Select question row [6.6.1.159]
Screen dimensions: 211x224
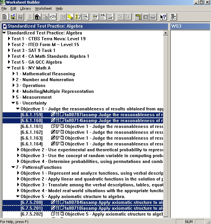point(83,115)
